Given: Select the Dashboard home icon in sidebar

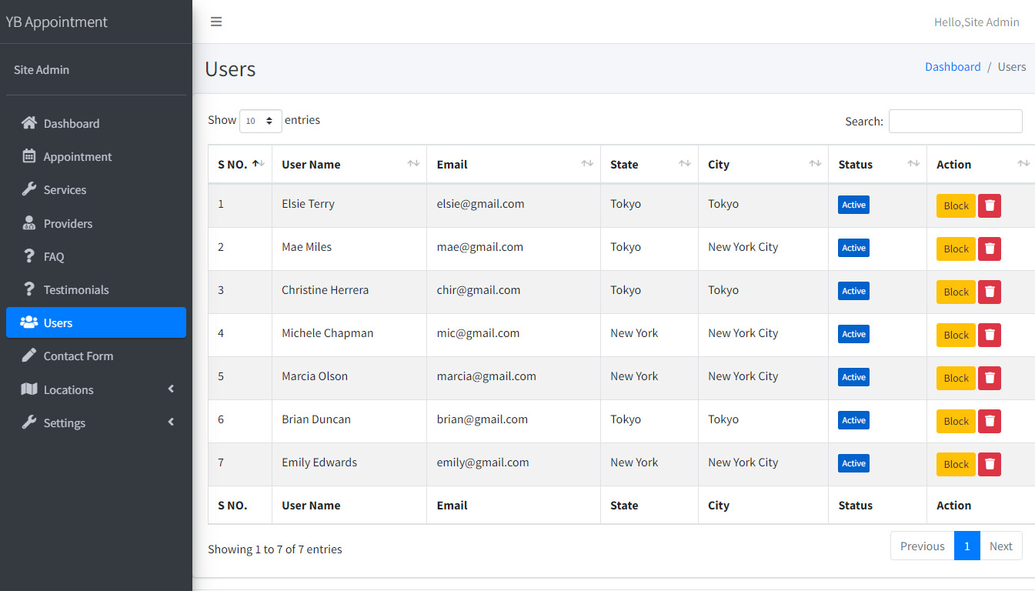Looking at the screenshot, I should coord(29,123).
